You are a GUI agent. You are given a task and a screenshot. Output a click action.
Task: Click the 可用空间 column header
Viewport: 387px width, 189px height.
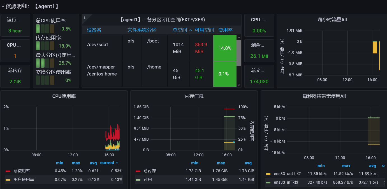(204, 30)
